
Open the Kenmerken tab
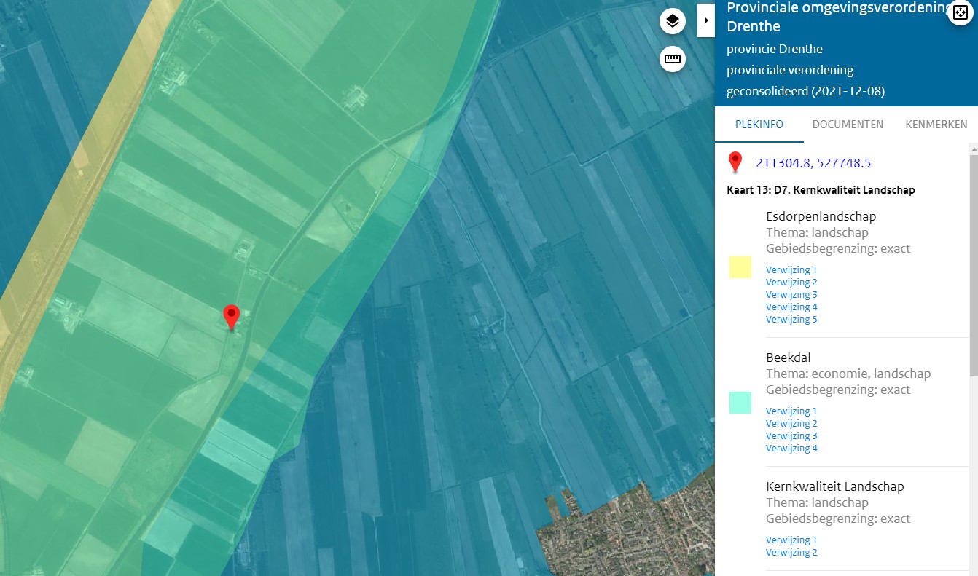[936, 125]
